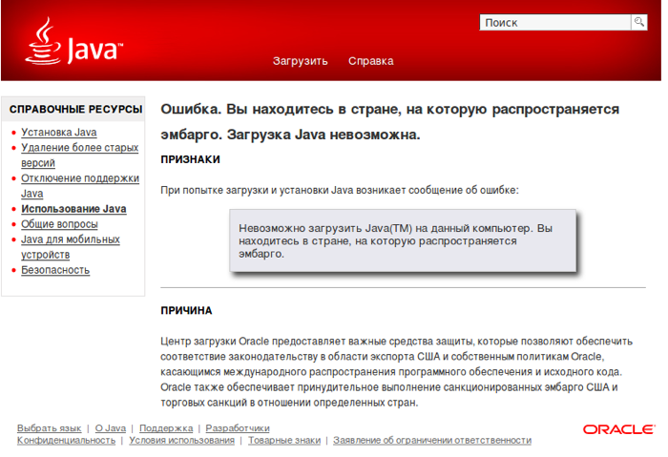Open the Общие вопросы link
Image resolution: width=668 pixels, height=457 pixels.
click(x=59, y=224)
